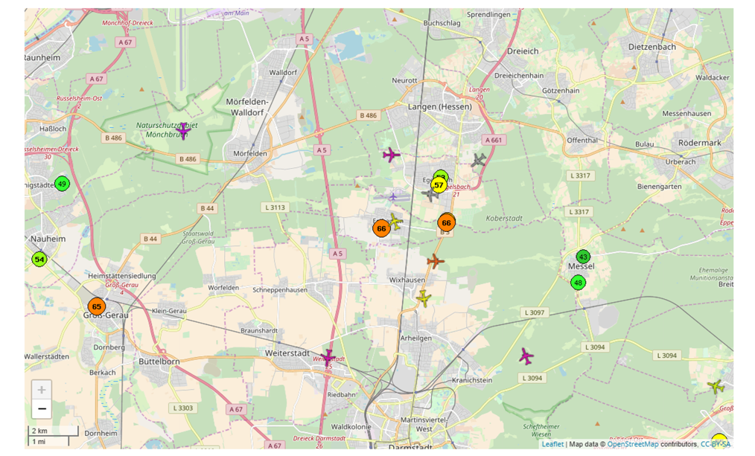Open the Leaflet attribution link

(552, 444)
